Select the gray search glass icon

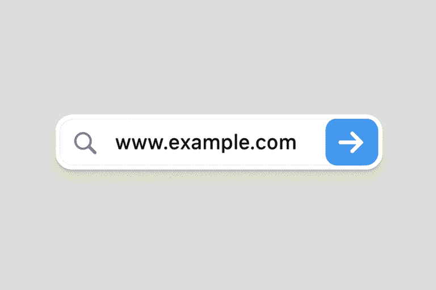click(85, 143)
